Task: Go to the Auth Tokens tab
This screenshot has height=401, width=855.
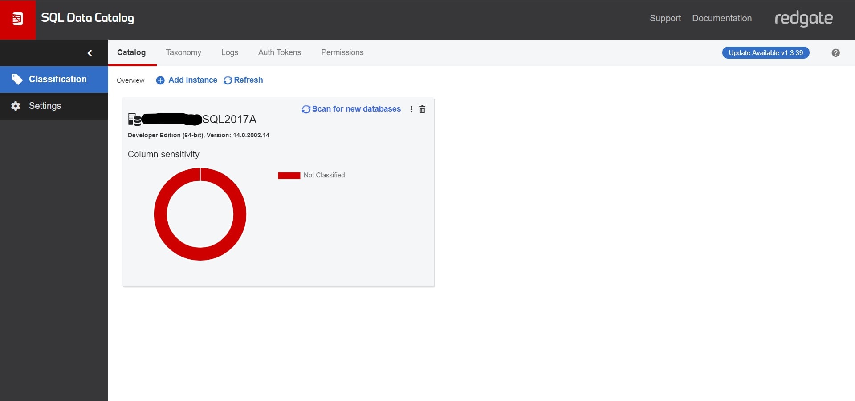Action: click(x=280, y=52)
